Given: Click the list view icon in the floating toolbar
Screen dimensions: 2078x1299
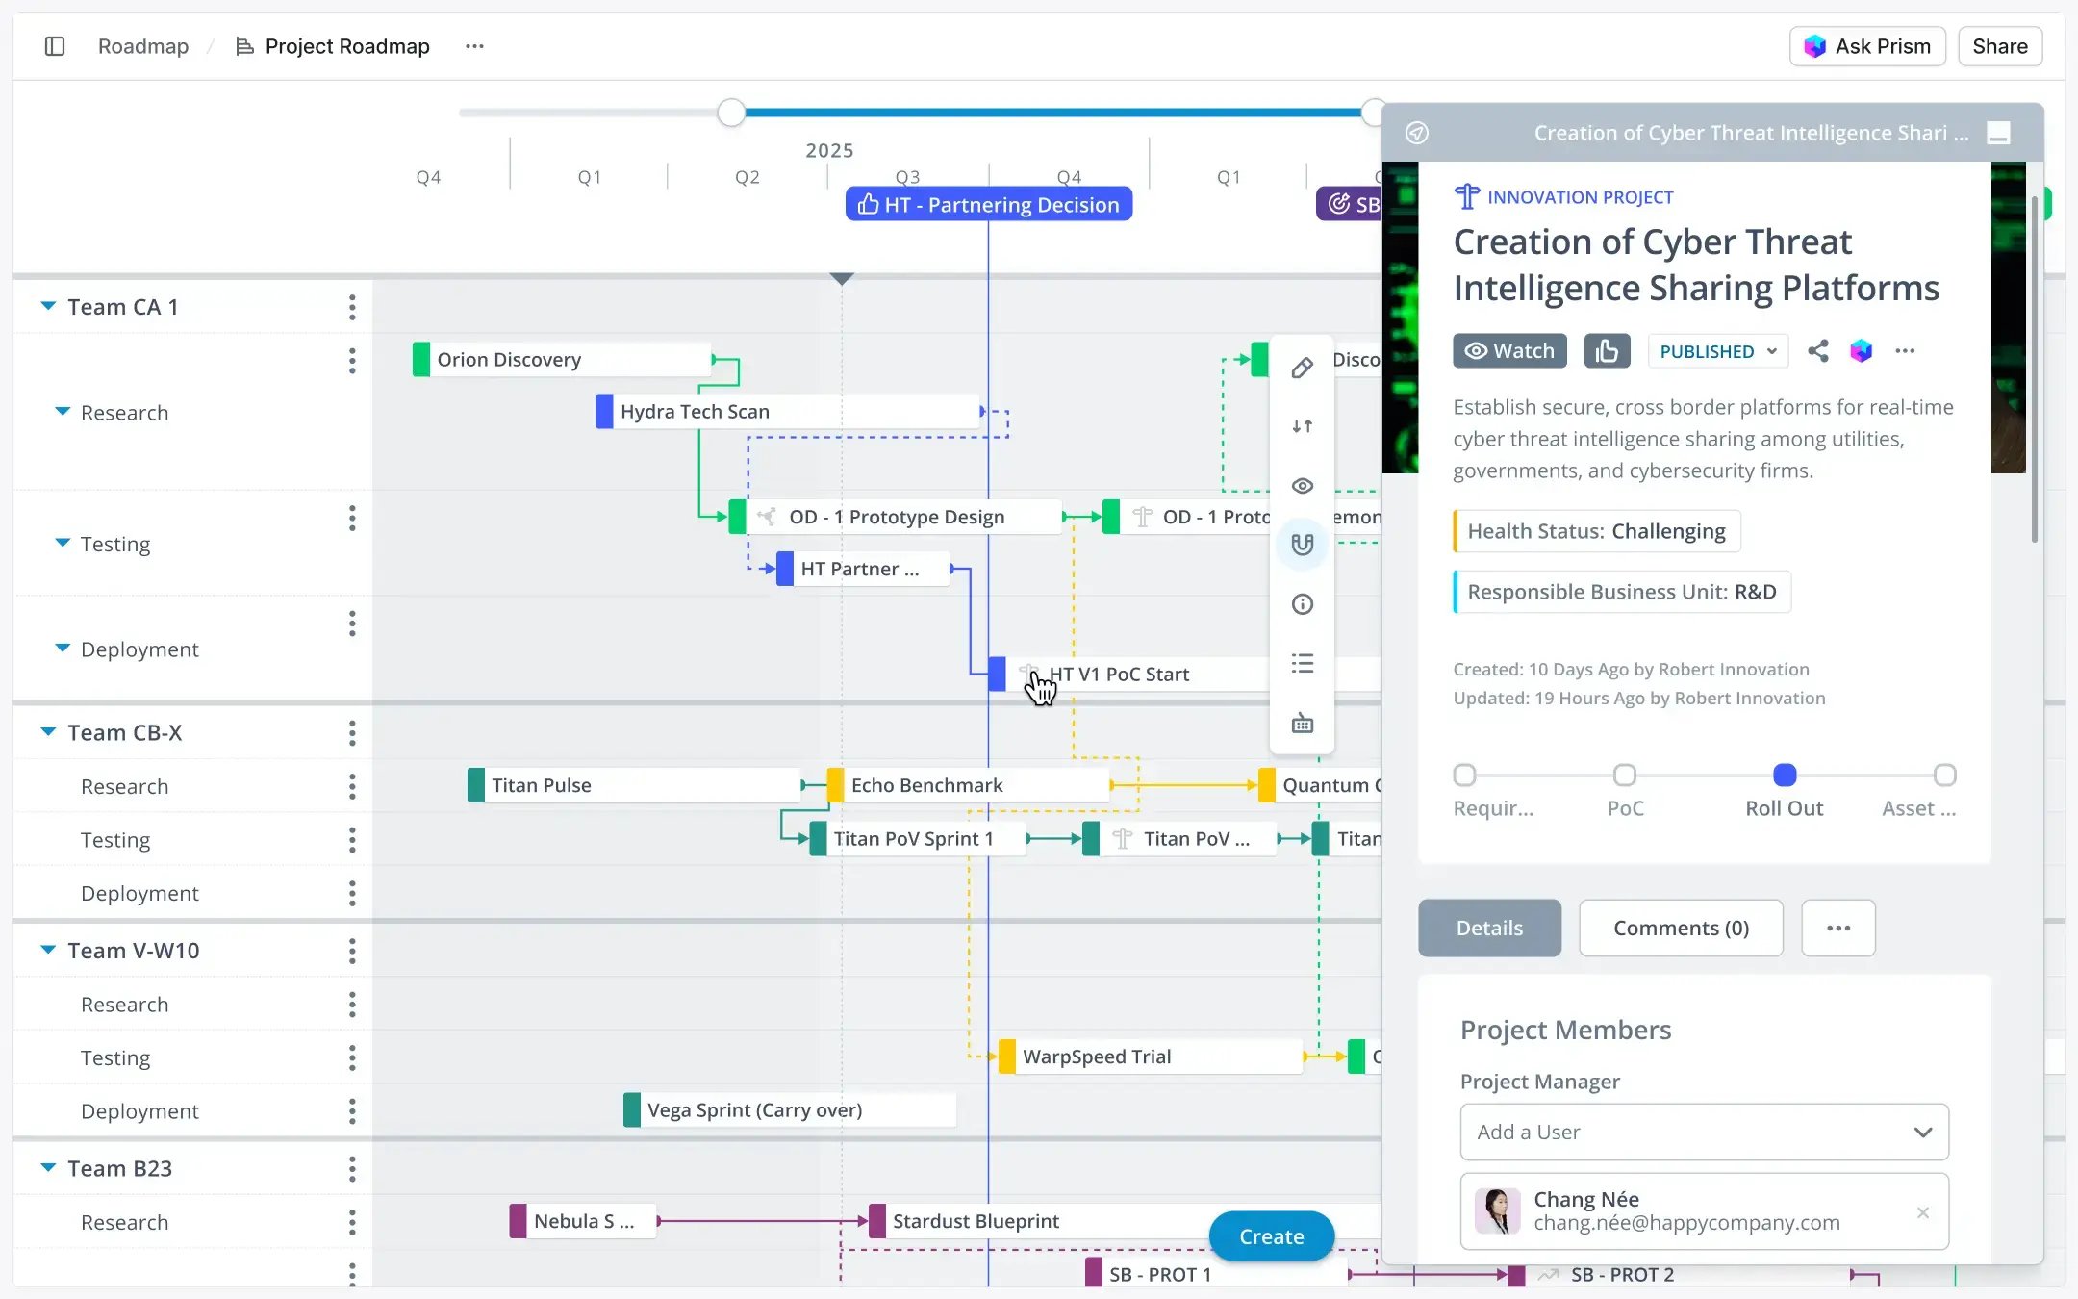Looking at the screenshot, I should [1303, 663].
